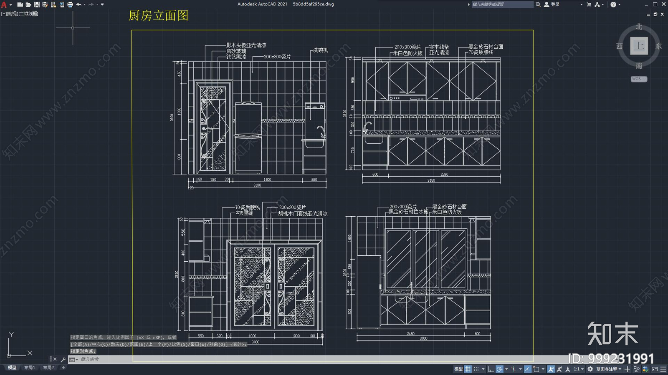668x375 pixels.
Task: Click 西 on the ViewCube compass
Action: coord(620,46)
